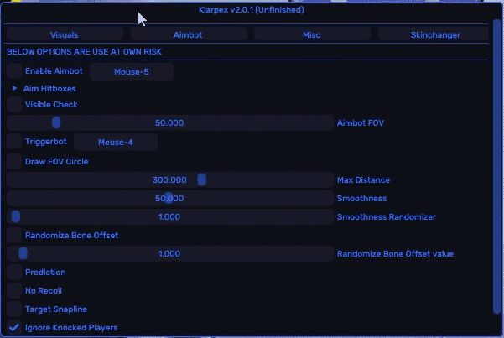Enable Randomize Bone Offset checkbox
504x338 pixels.
click(14, 235)
